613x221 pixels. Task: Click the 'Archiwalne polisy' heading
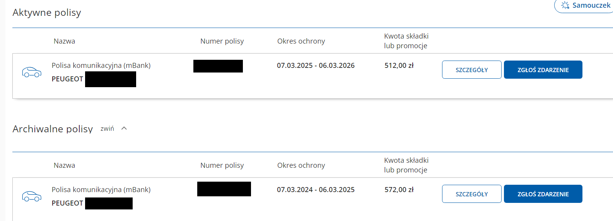pyautogui.click(x=53, y=129)
